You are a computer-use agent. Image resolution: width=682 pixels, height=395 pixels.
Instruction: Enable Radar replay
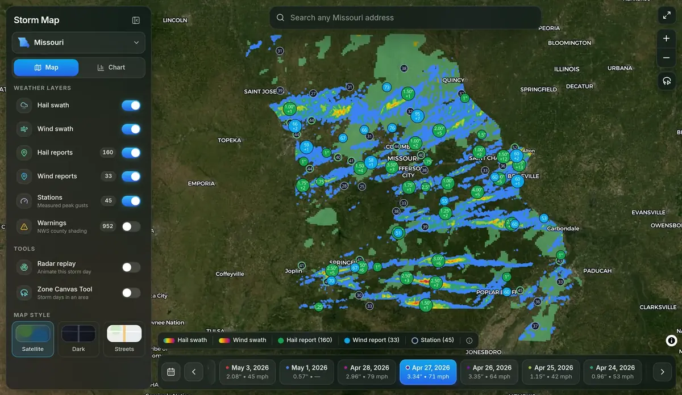[131, 267]
